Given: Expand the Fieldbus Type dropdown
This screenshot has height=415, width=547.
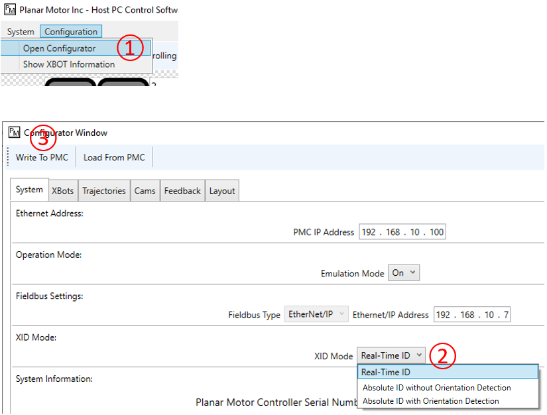Looking at the screenshot, I should coord(316,314).
